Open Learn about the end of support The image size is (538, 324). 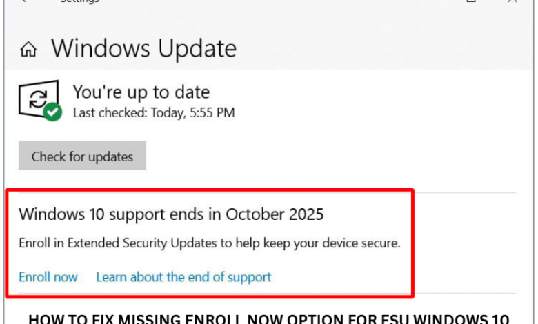183,277
